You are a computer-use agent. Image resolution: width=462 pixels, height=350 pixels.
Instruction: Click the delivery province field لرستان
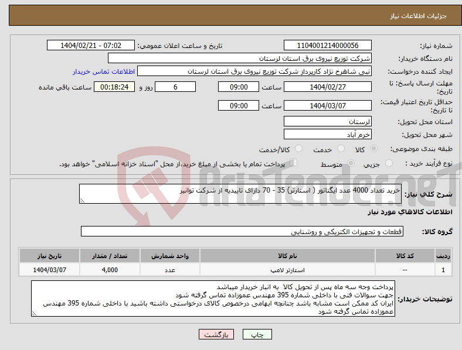tap(327, 121)
